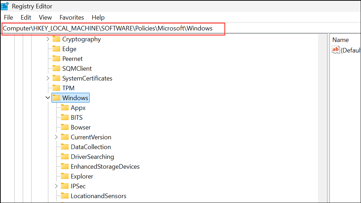361x203 pixels.
Task: Open the Help menu
Action: (x=98, y=17)
